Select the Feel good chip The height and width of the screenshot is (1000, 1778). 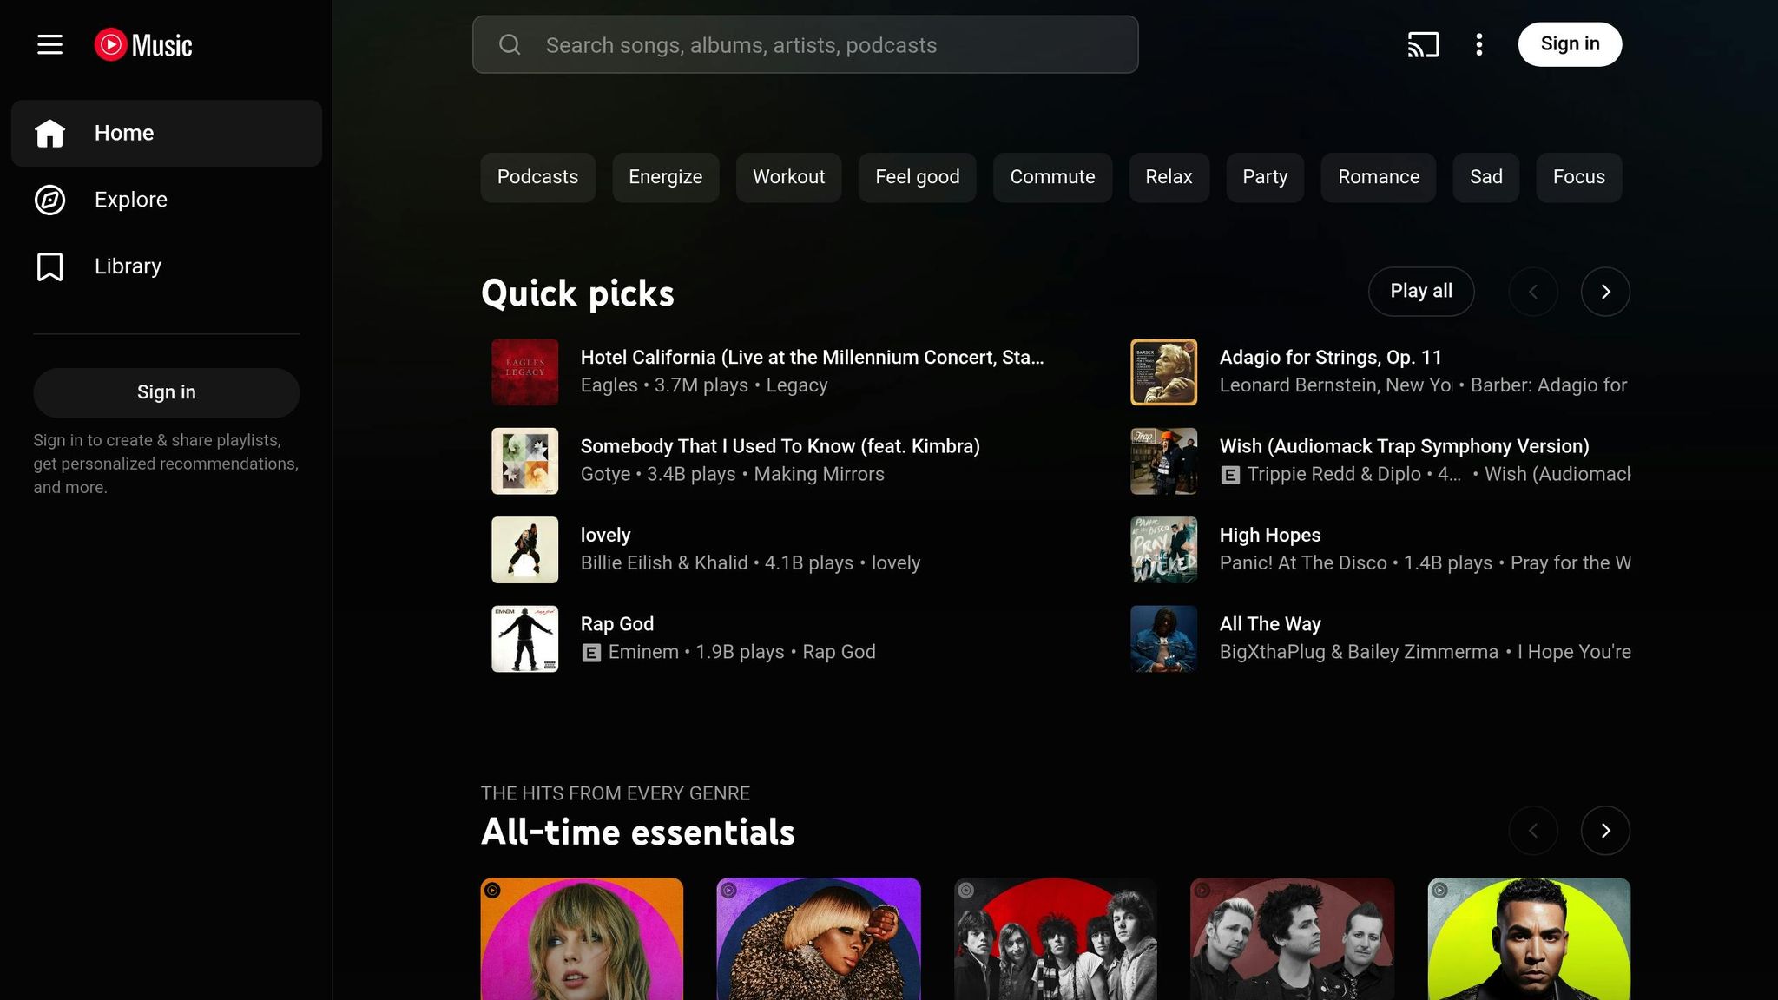click(x=917, y=177)
